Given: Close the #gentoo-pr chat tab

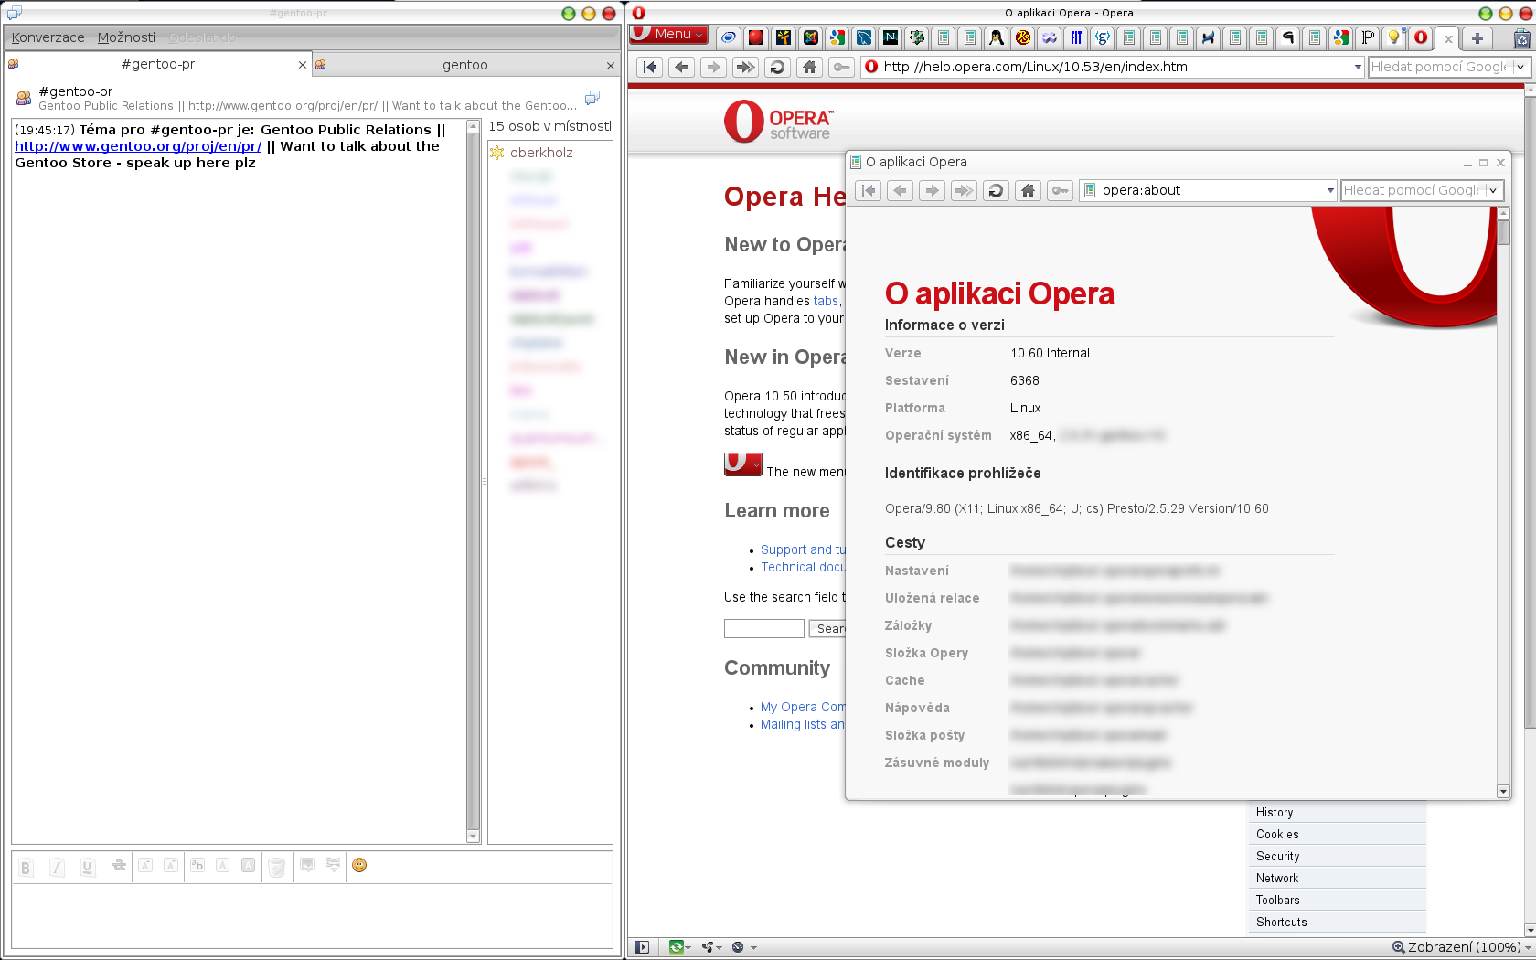Looking at the screenshot, I should coord(303,65).
